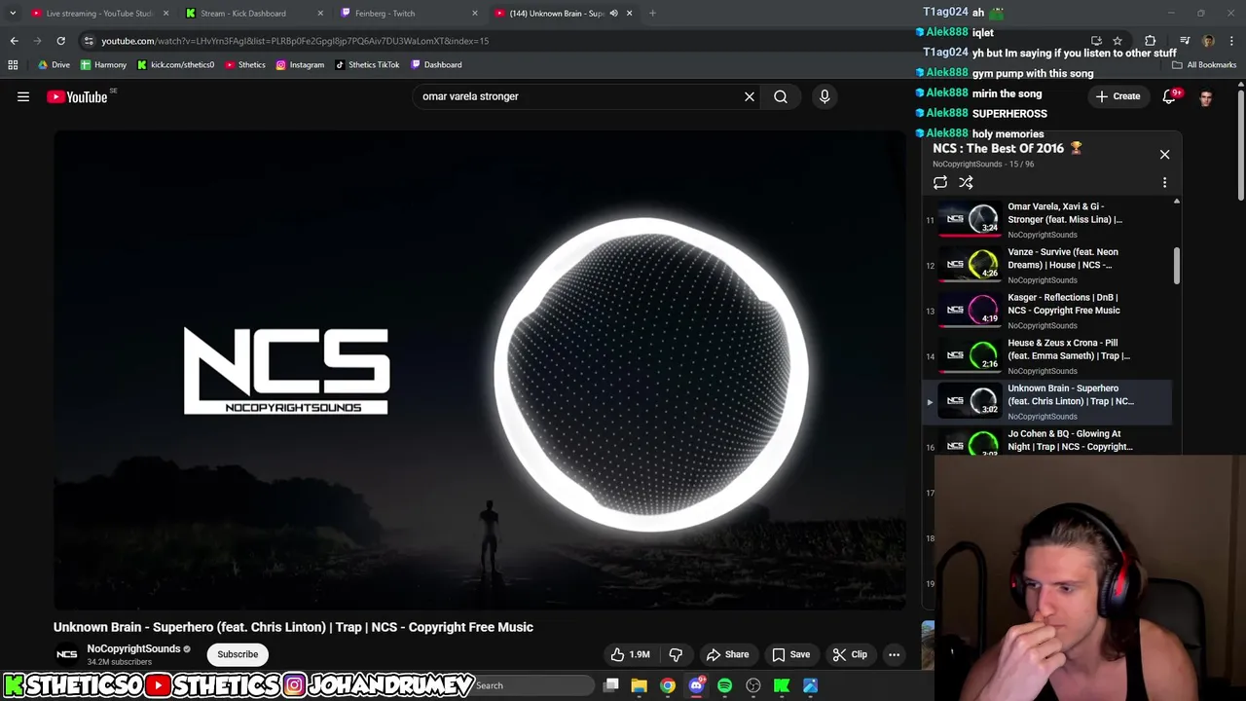Open the Sthetics YouTube bookmark
The width and height of the screenshot is (1246, 701).
tap(244, 64)
